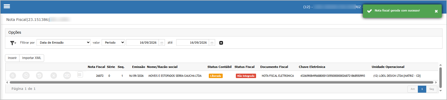Click the horizontal scrollbar of the table
Image resolution: width=447 pixels, height=100 pixels.
point(221,82)
